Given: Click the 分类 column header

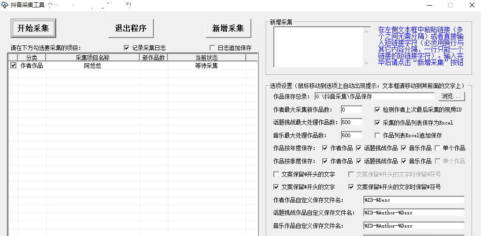Looking at the screenshot, I should [x=31, y=58].
